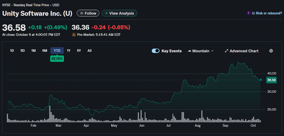
Task: Click the green 36.58 current price label
Action: tap(271, 80)
